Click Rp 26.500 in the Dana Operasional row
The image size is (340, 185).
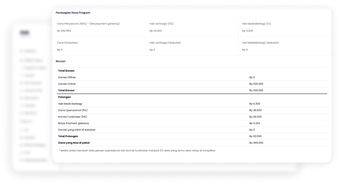click(x=256, y=110)
